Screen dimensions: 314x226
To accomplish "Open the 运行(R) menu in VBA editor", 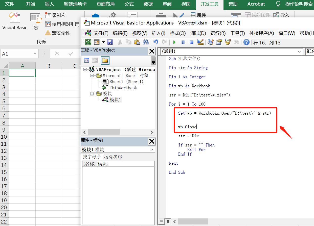I will pos(218,33).
